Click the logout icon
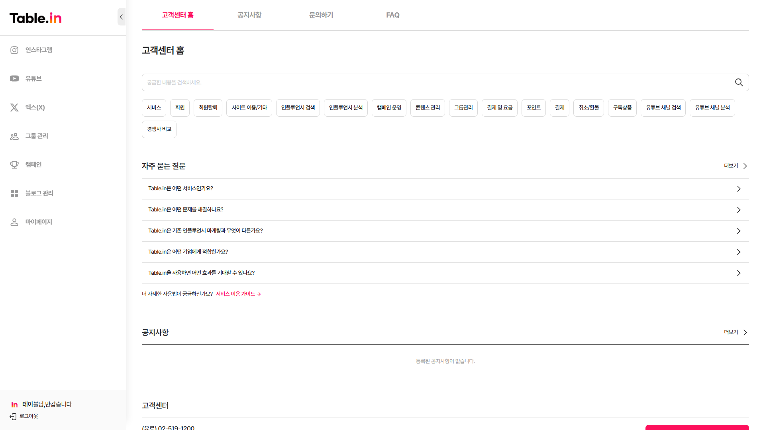The height and width of the screenshot is (430, 765). pos(13,416)
